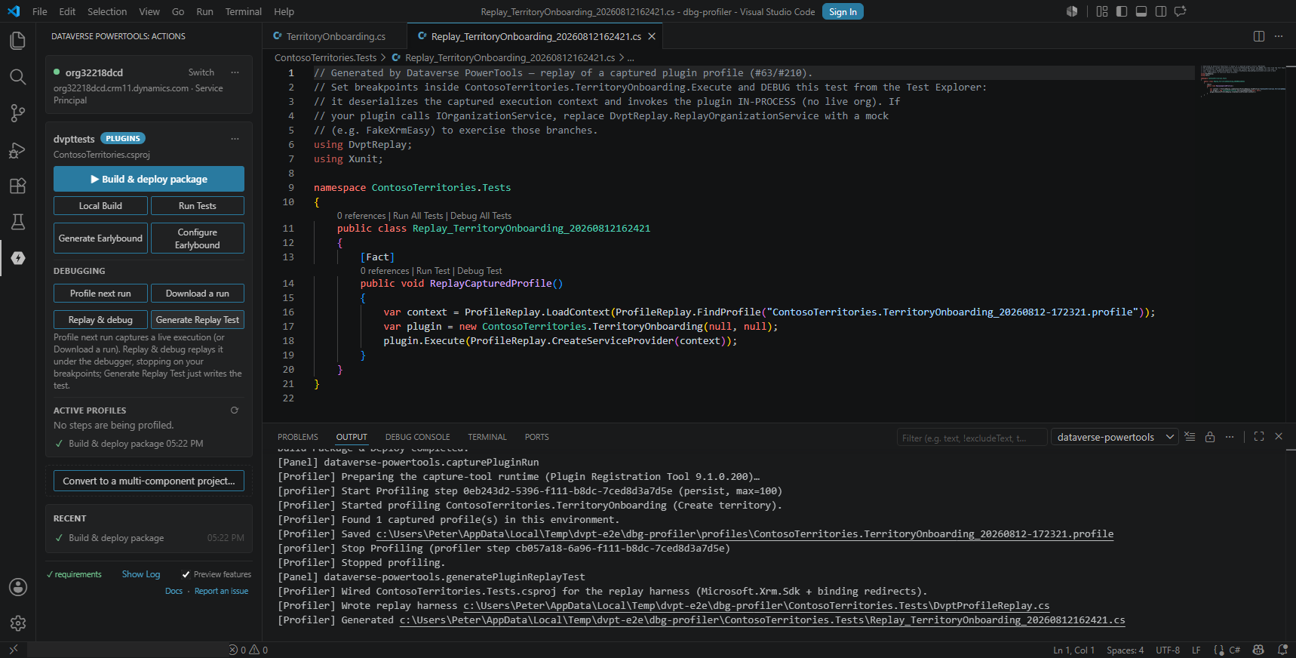Open the Terminal menu
The image size is (1296, 658).
click(x=243, y=11)
